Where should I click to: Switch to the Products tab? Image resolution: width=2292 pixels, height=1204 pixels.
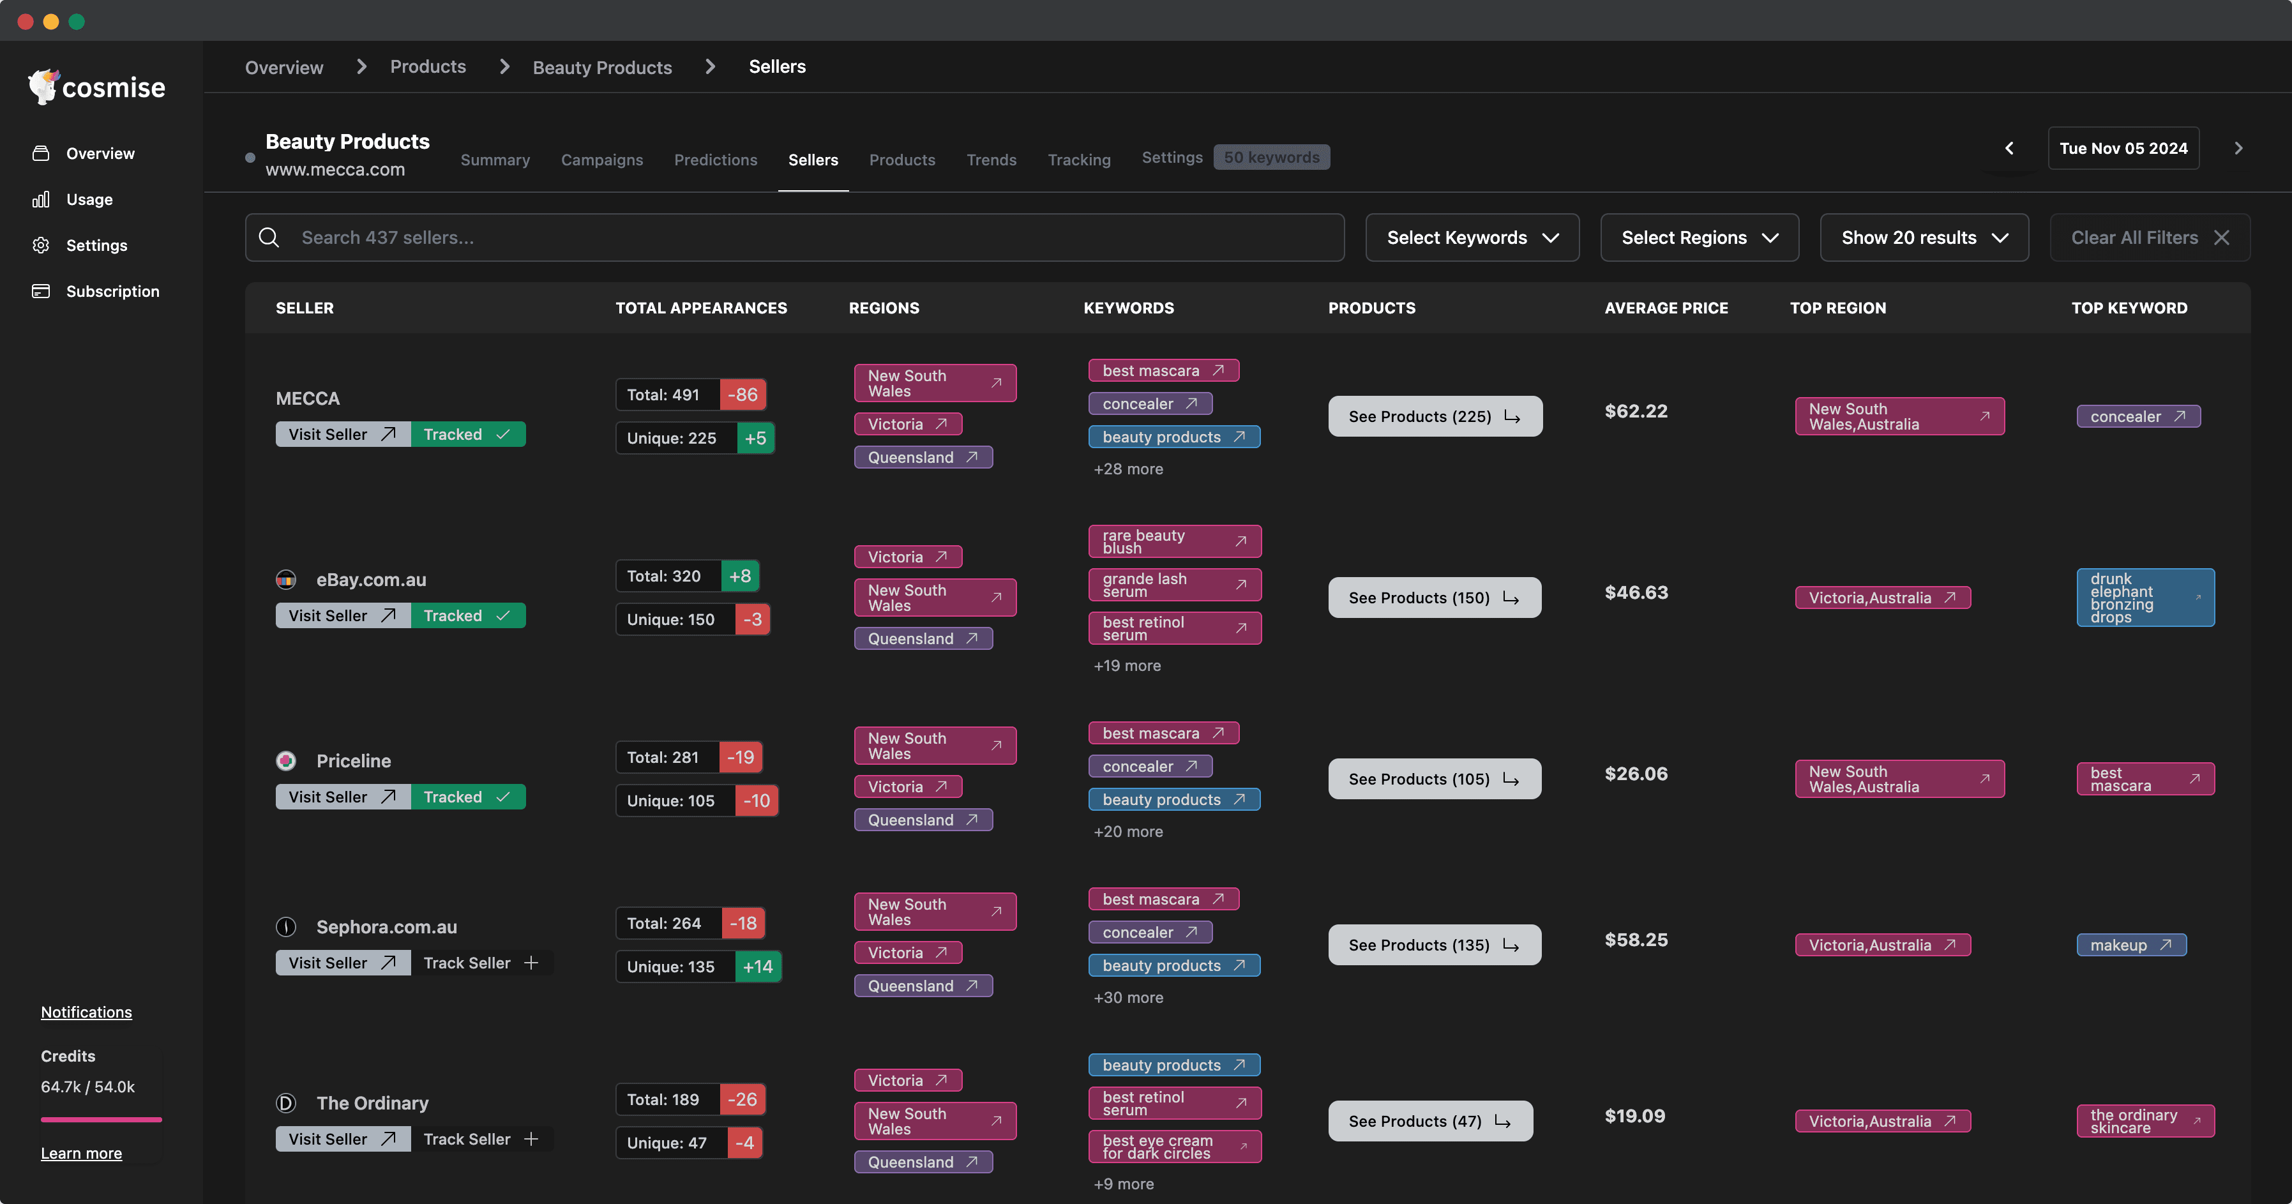(902, 160)
